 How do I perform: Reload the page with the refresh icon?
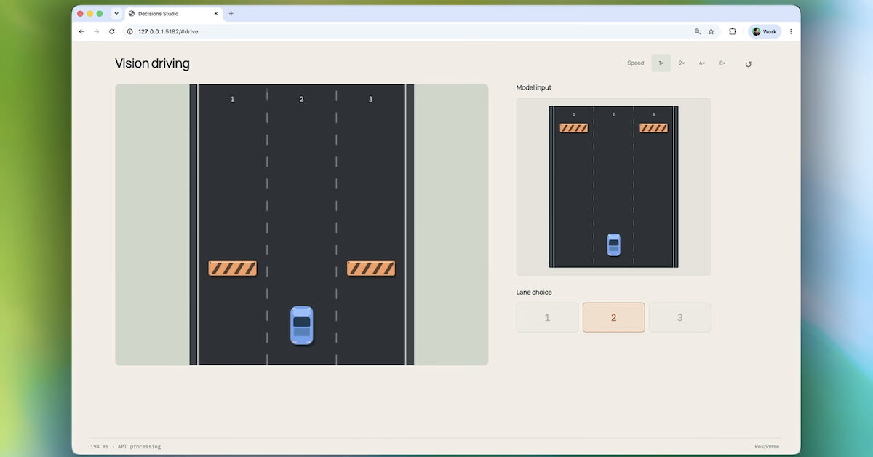click(111, 31)
